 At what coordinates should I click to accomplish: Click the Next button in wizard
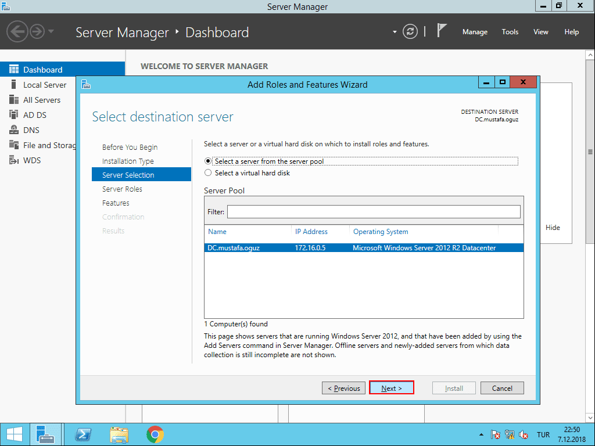click(391, 388)
